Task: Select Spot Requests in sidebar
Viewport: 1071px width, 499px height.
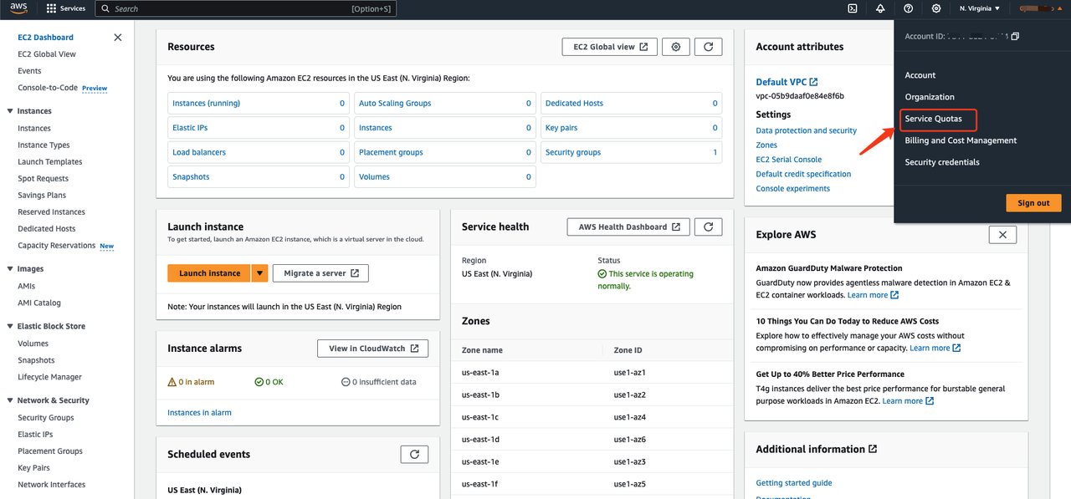Action: point(44,179)
